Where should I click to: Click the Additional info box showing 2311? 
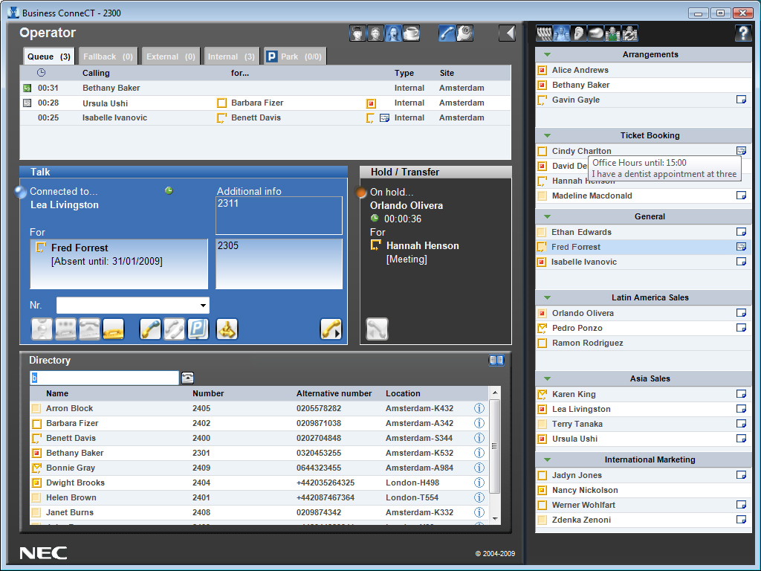click(279, 216)
